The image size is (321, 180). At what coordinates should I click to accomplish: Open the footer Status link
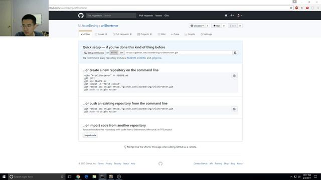(126, 163)
